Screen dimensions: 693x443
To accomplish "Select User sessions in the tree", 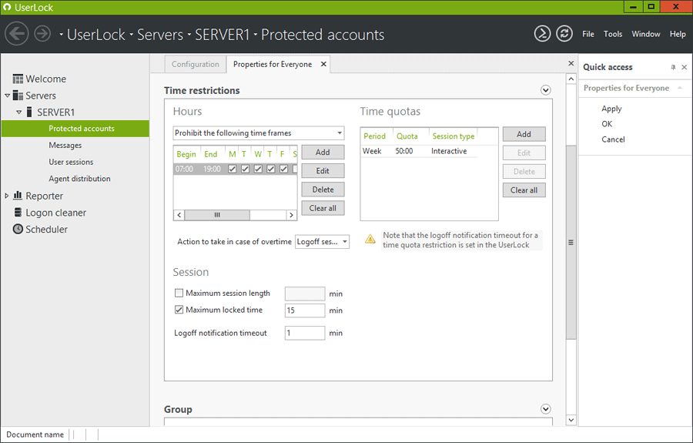I will click(x=71, y=163).
